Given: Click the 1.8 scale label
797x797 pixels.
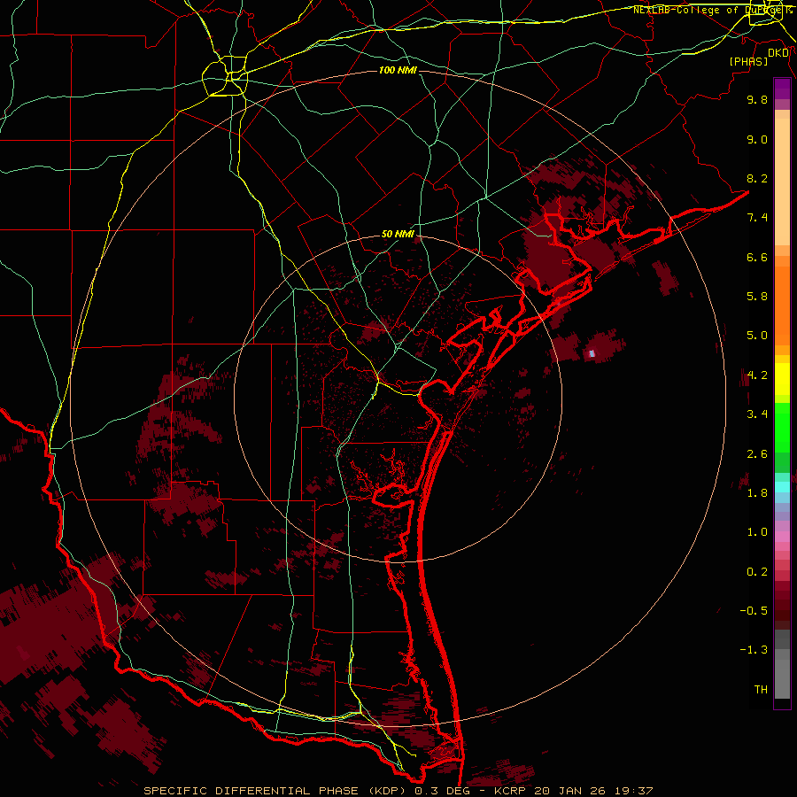Looking at the screenshot, I should click(757, 493).
